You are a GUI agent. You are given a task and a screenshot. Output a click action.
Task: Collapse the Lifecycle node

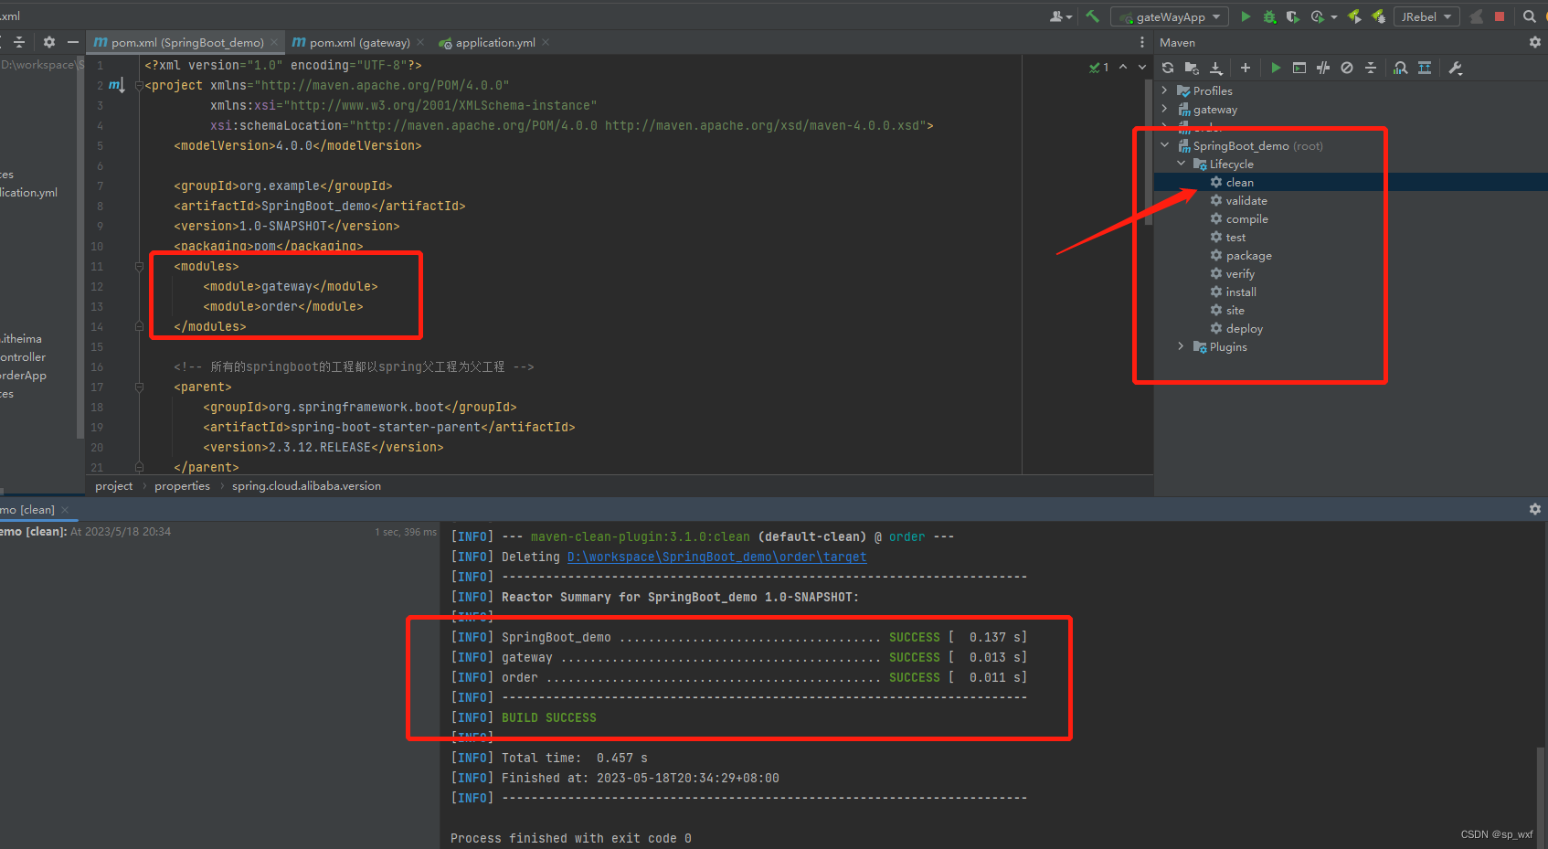[1181, 164]
